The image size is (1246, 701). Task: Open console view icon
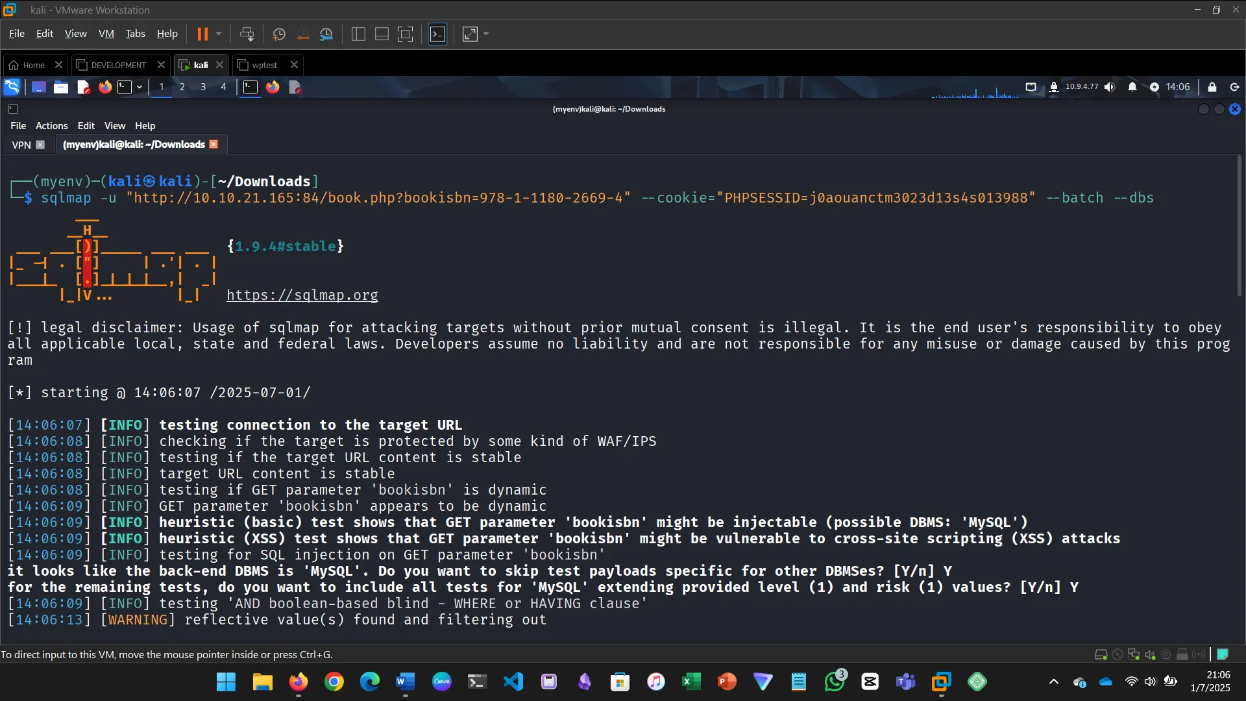438,34
